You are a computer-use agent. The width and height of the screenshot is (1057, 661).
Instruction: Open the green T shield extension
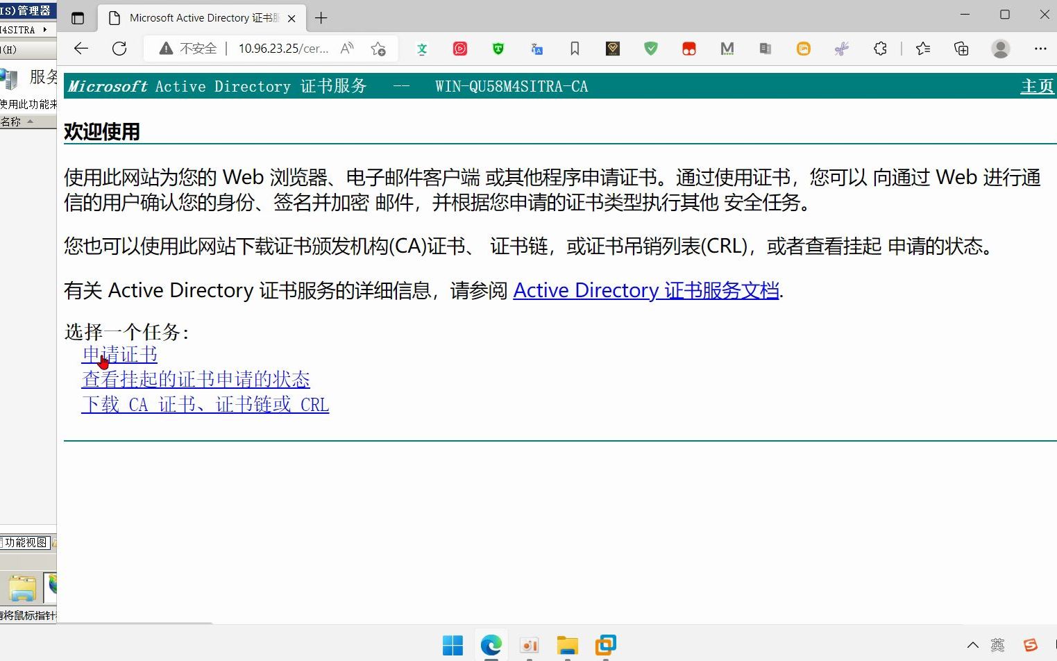498,49
